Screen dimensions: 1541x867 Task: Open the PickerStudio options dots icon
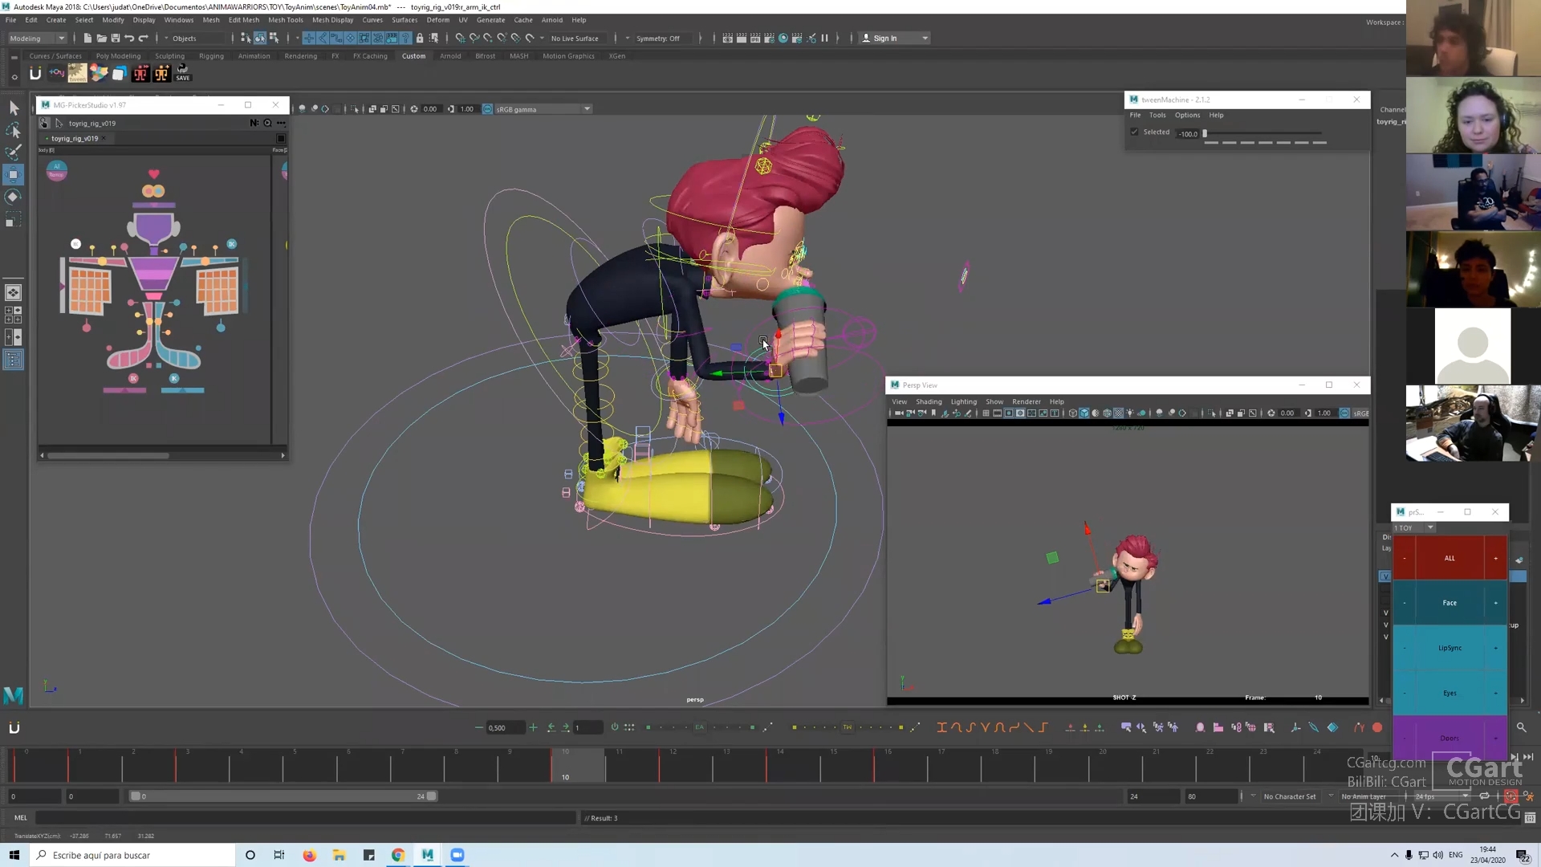pyautogui.click(x=281, y=123)
